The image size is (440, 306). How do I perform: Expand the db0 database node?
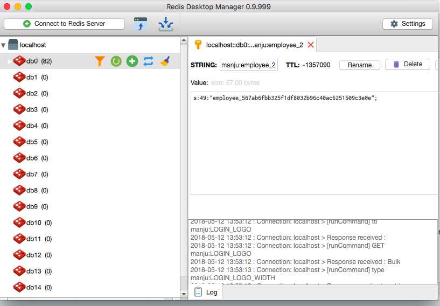coord(9,61)
